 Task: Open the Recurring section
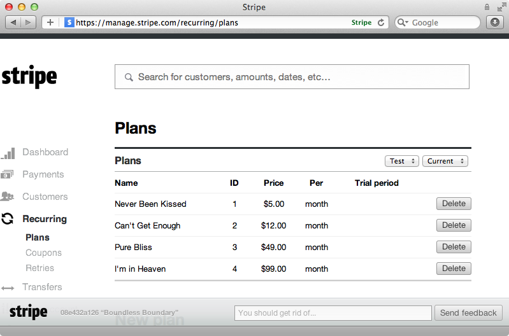coord(45,219)
